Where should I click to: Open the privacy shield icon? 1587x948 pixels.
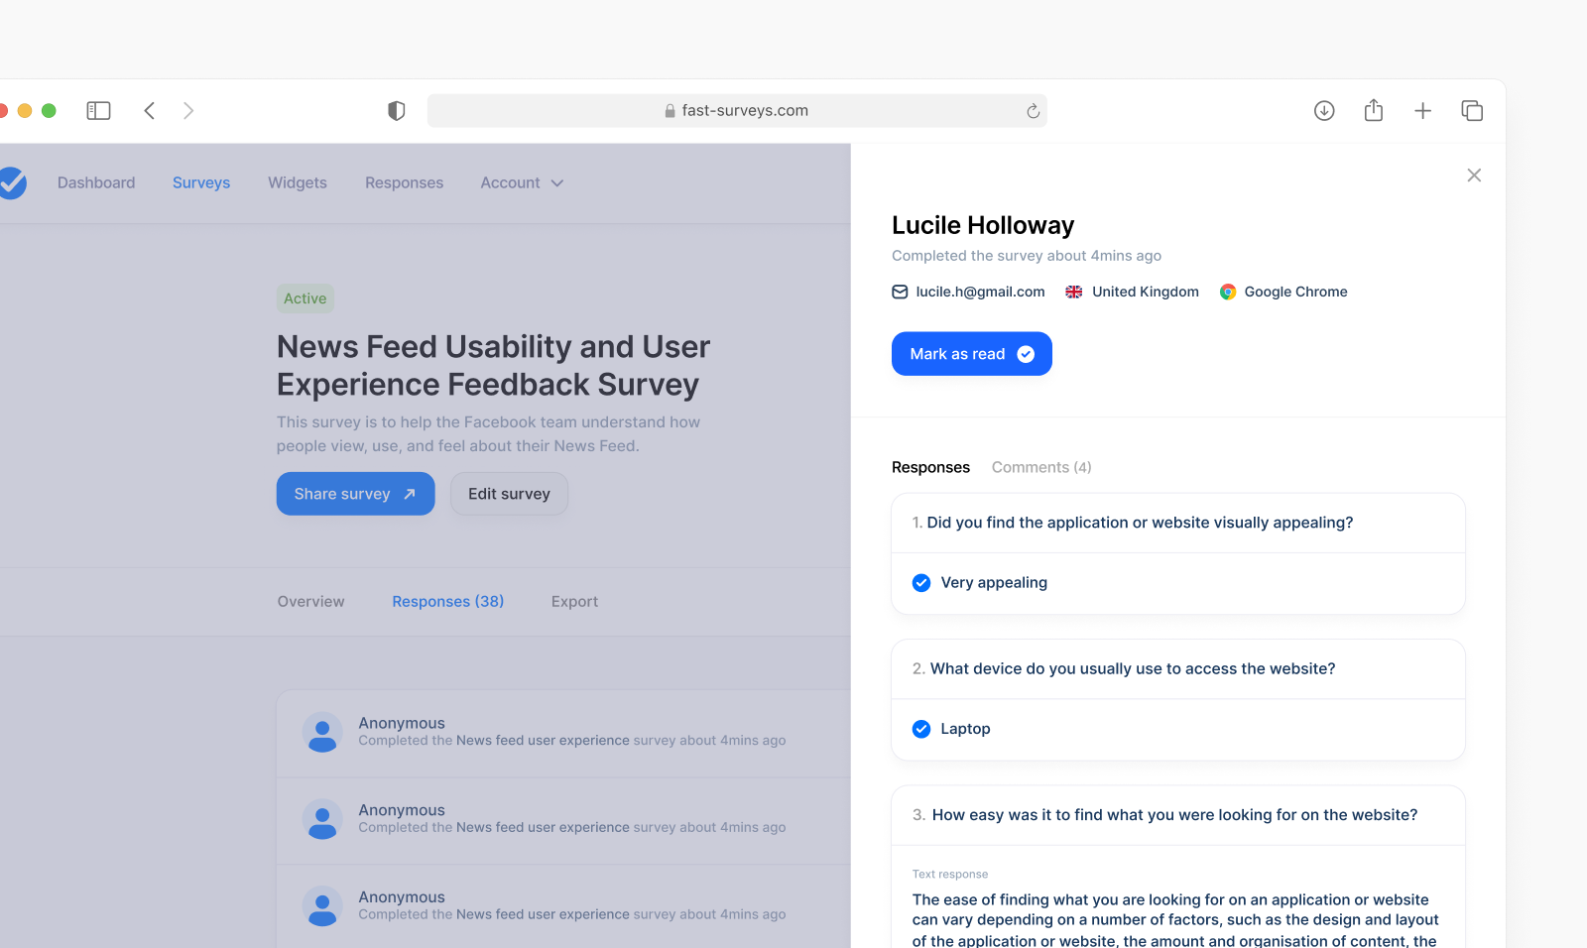pos(397,111)
